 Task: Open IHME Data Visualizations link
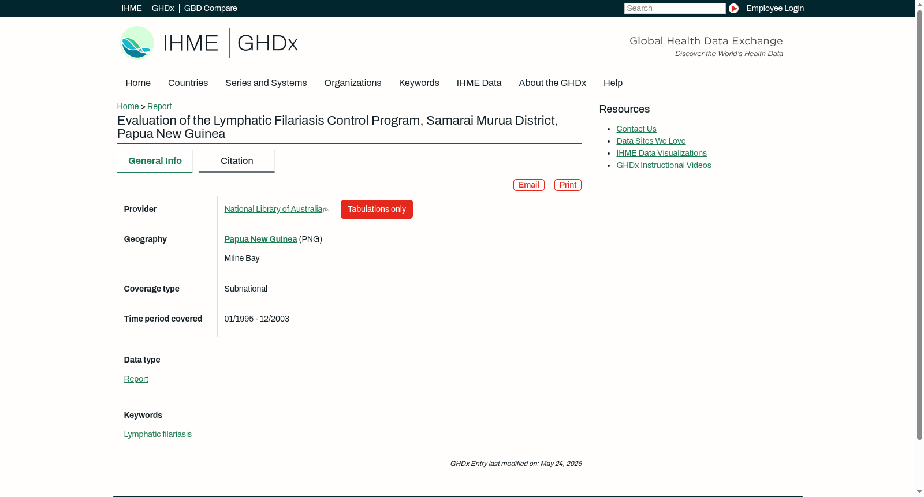(x=661, y=153)
